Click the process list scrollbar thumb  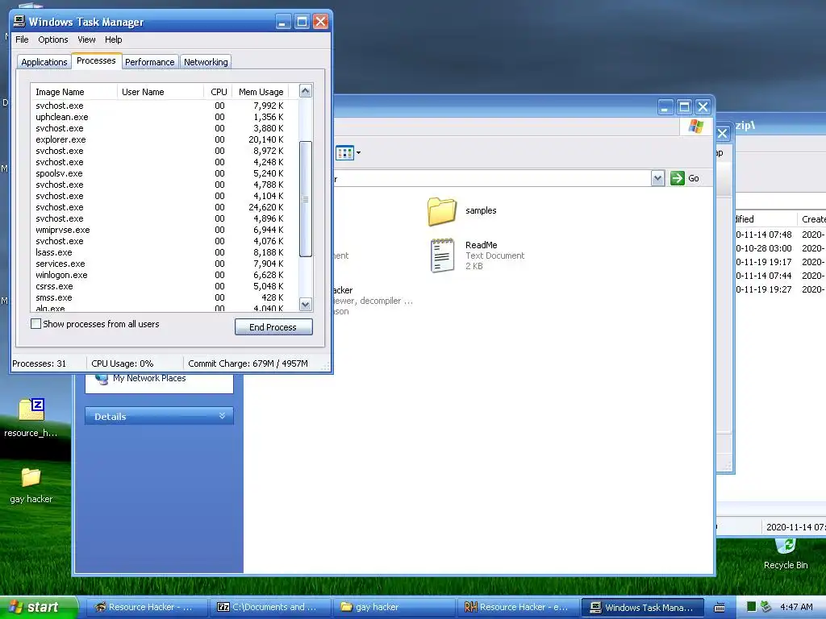[306, 199]
